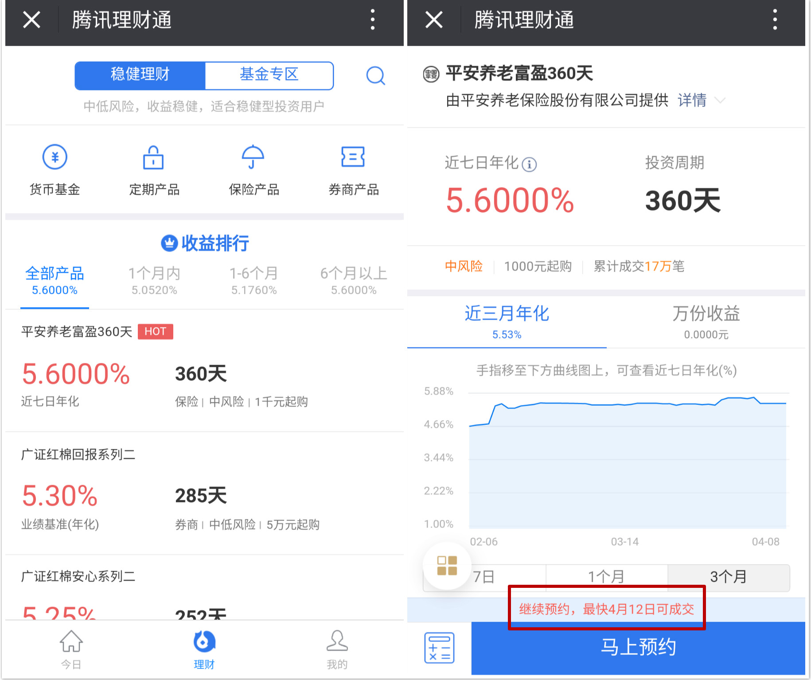Expand 详情 provider details chevron
Viewport: 811px width, 680px height.
pos(721,101)
